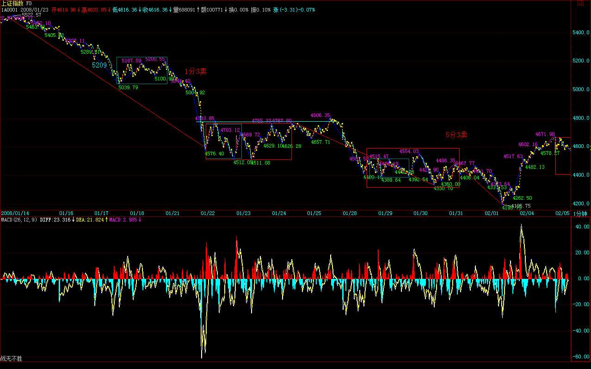
Task: Select the 02/04 date on time axis
Action: tap(527, 213)
